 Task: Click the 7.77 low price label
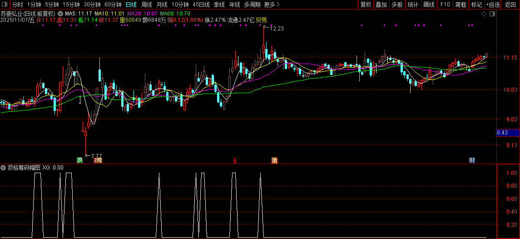(x=96, y=156)
